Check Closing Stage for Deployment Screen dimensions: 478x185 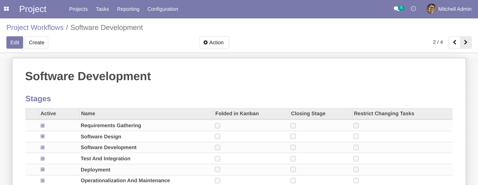coord(293,169)
